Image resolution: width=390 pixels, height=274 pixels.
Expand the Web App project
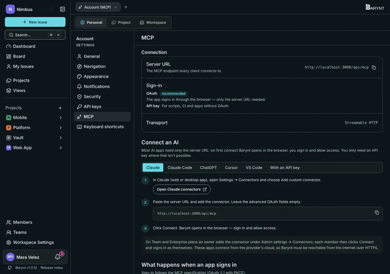click(61, 148)
